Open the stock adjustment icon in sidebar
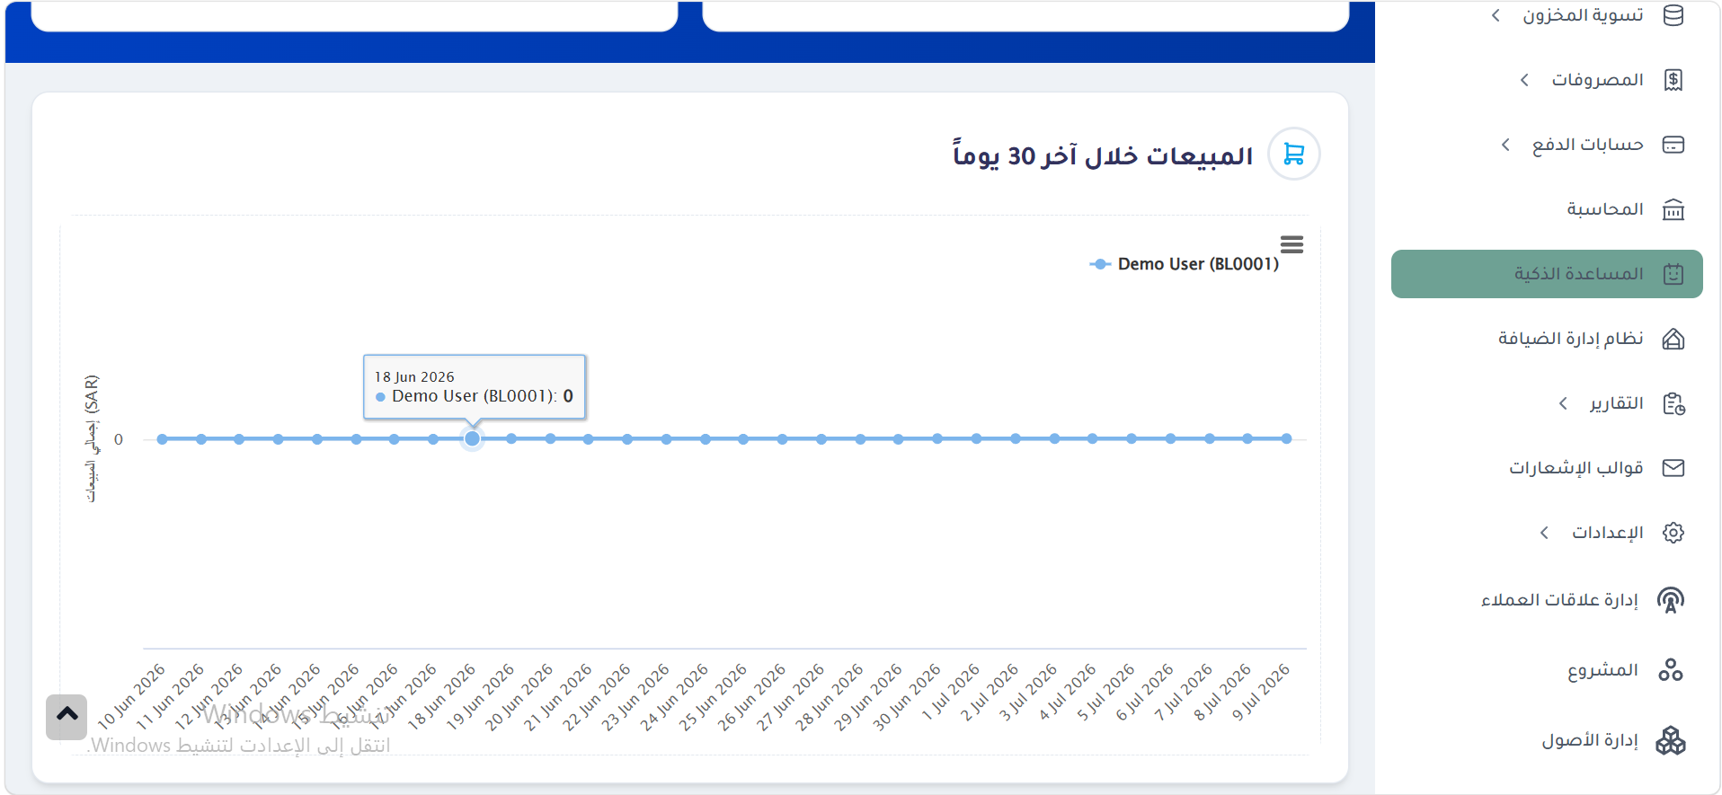 [1673, 15]
